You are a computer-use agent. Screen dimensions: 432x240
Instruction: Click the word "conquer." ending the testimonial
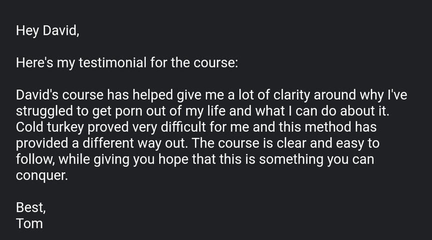click(x=41, y=176)
